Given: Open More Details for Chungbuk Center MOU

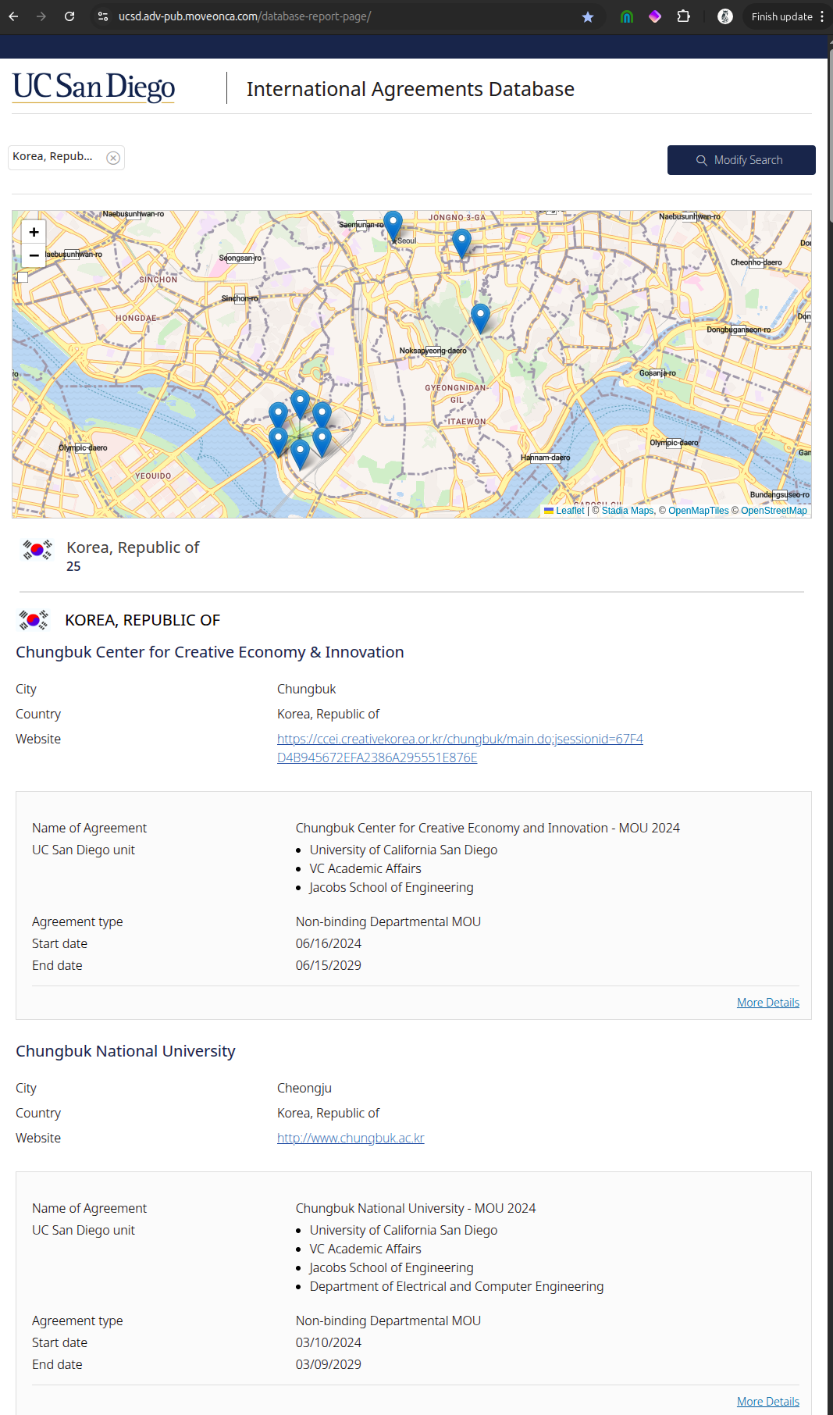Looking at the screenshot, I should coord(768,1003).
